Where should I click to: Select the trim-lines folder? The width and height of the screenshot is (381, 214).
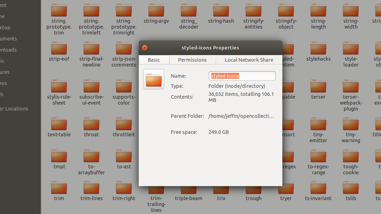tap(91, 191)
